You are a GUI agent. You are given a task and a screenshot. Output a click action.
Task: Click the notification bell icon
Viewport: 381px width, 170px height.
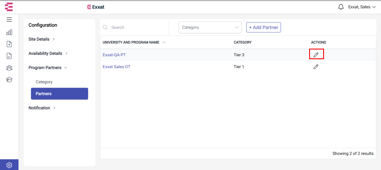pos(341,7)
